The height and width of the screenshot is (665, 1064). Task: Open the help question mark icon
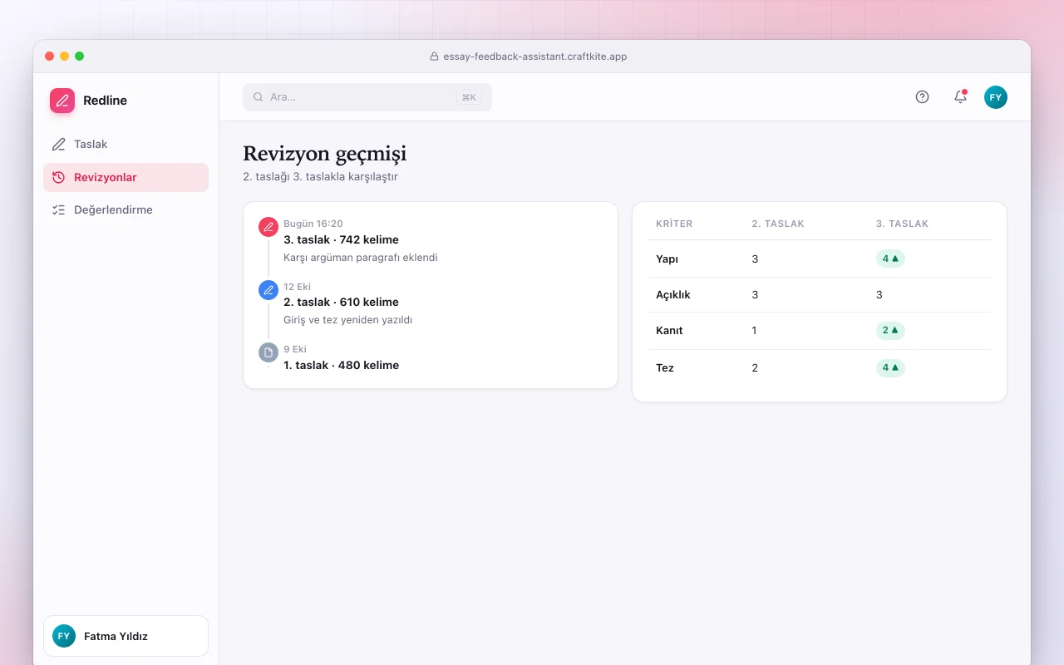pyautogui.click(x=922, y=97)
